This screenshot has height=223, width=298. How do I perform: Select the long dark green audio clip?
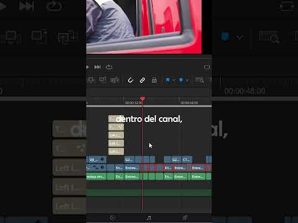click(x=149, y=193)
